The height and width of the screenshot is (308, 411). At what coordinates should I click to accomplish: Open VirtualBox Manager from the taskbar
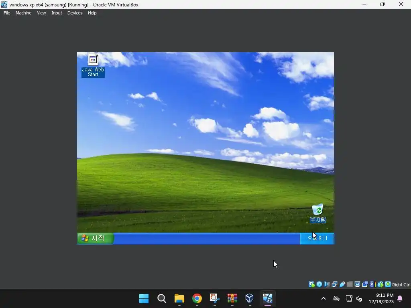point(250,298)
